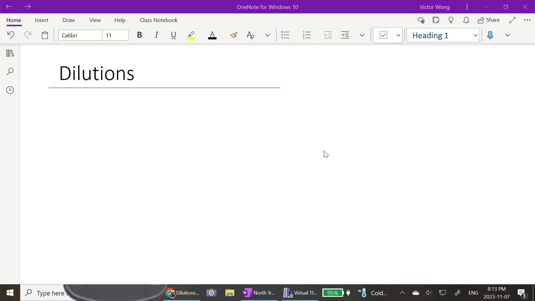Apply yellow text highlight color
535x301 pixels.
pyautogui.click(x=191, y=35)
